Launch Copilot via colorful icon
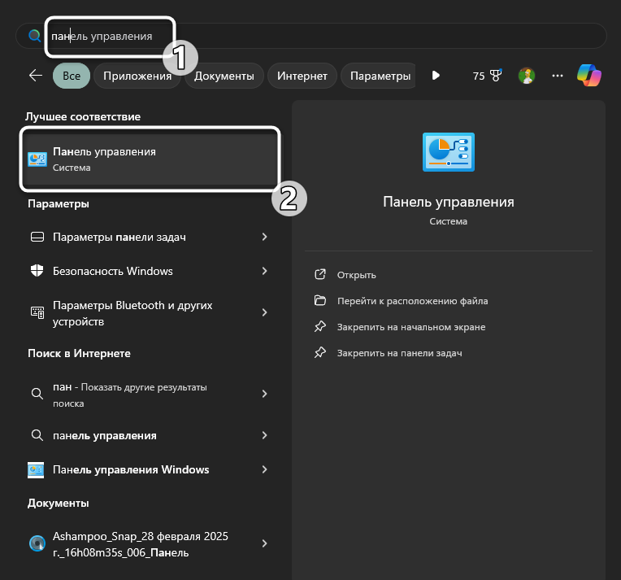The width and height of the screenshot is (621, 580). (x=589, y=75)
